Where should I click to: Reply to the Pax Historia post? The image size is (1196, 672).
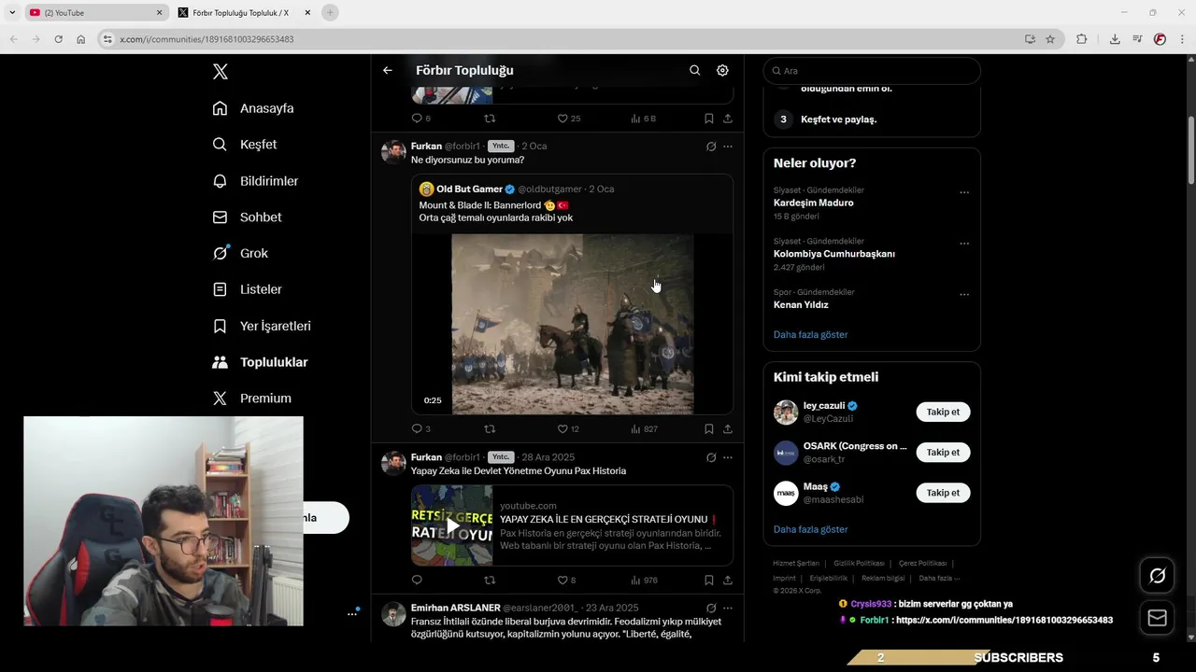(417, 581)
